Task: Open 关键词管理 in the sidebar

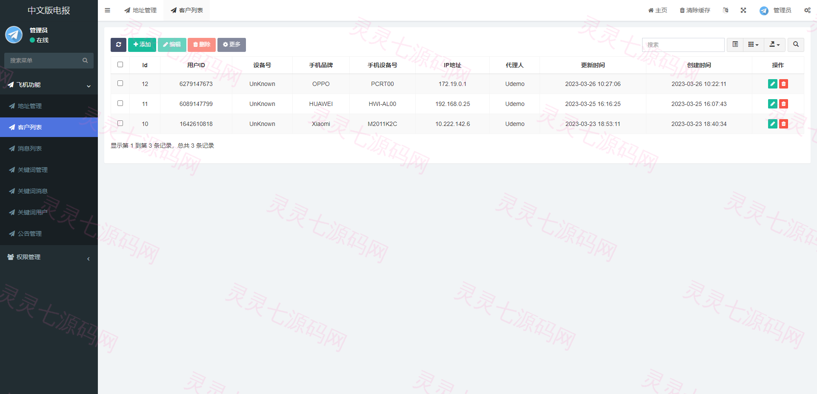Action: [x=49, y=170]
